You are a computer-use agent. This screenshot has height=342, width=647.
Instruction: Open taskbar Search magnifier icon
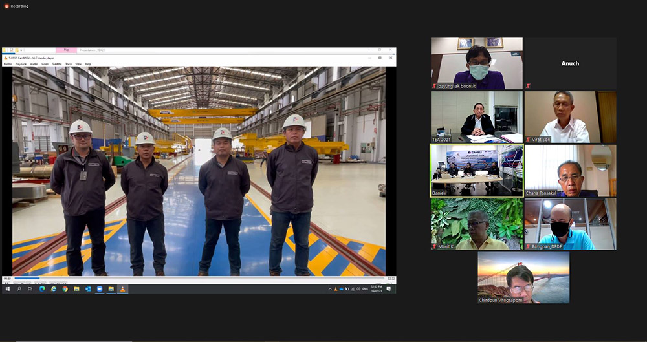[x=19, y=289]
